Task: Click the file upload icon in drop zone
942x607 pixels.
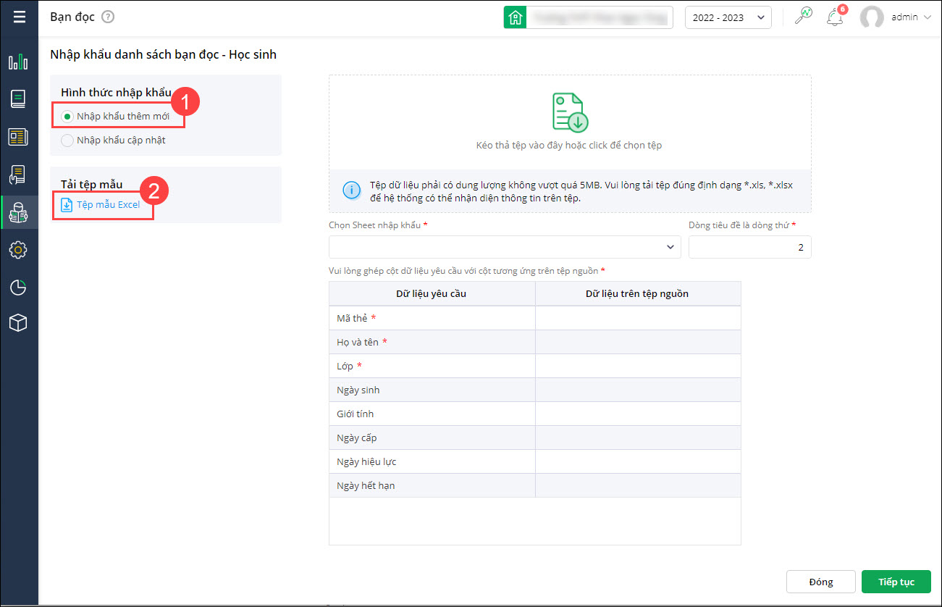Action: pyautogui.click(x=570, y=112)
